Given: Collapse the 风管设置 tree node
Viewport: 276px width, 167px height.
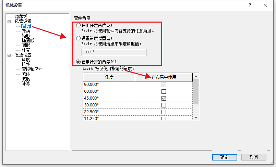Looking at the screenshot, I should 9,22.
